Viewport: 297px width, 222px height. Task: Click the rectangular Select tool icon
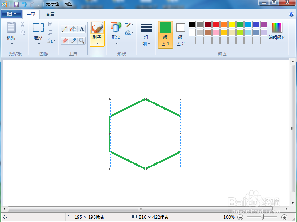(38, 27)
